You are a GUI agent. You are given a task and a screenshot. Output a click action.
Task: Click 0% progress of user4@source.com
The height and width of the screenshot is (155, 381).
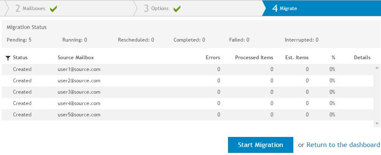tap(333, 103)
